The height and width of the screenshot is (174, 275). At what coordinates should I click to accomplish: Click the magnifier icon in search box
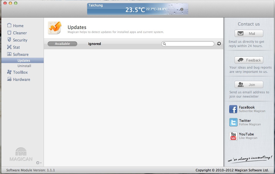164,44
